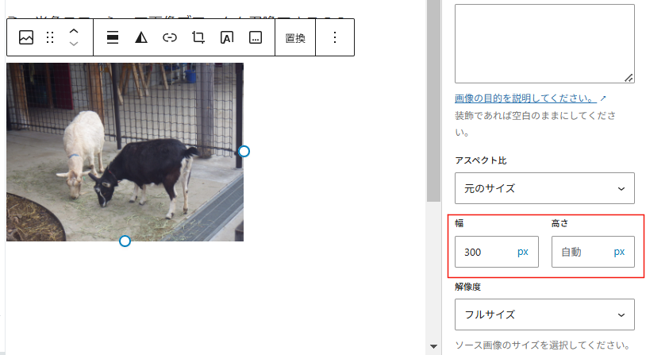Open the アスペクト比 dropdown
Screen dimensions: 646x355
pos(544,188)
